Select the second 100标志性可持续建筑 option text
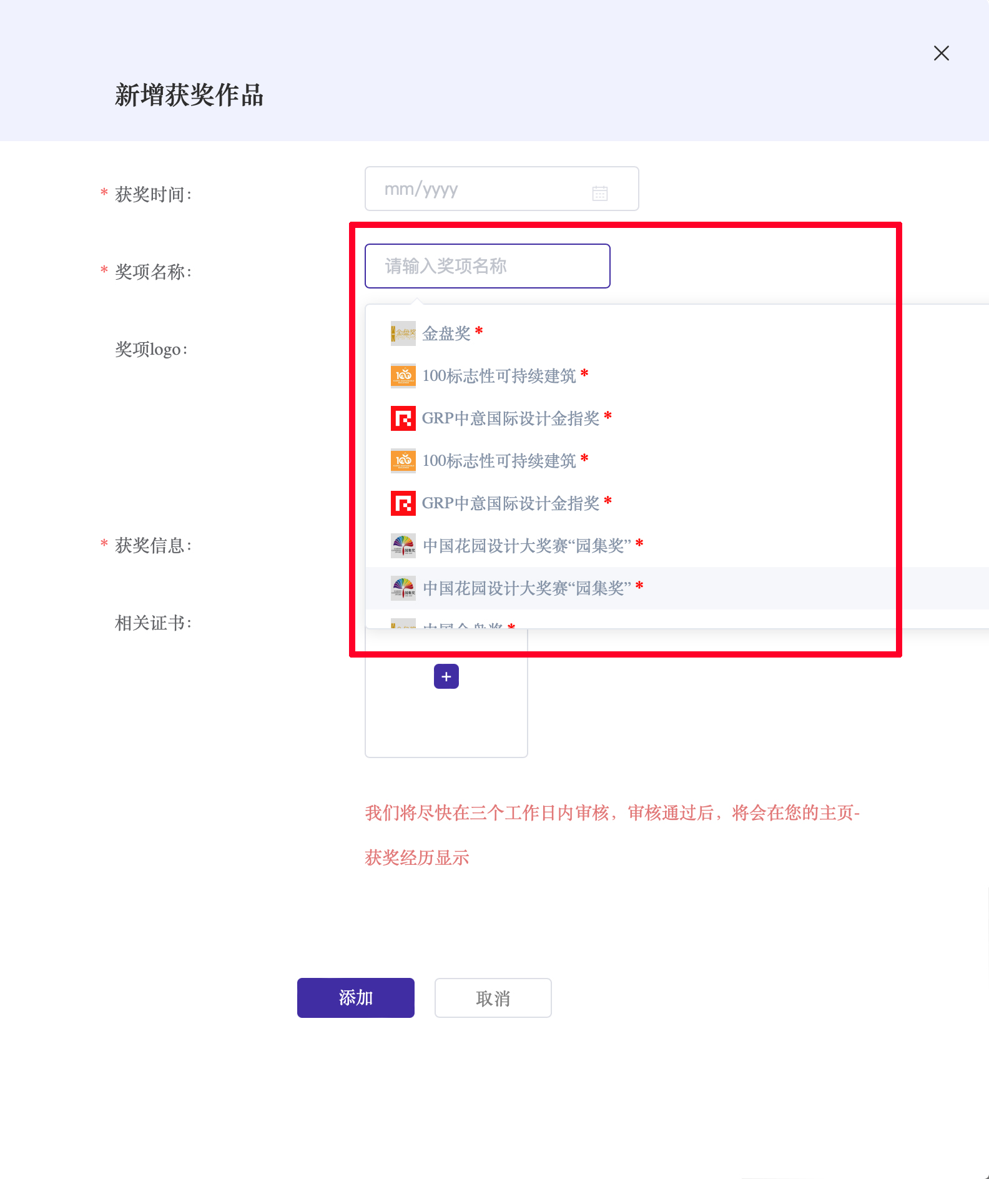989x1179 pixels. [x=499, y=461]
